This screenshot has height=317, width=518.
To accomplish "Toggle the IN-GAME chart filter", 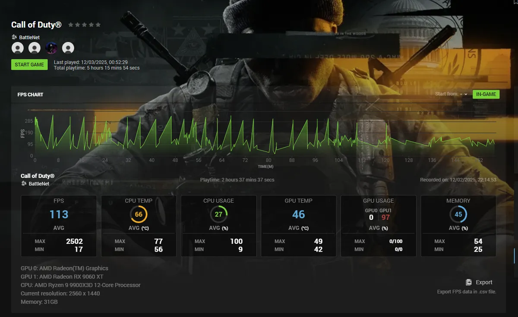I will pyautogui.click(x=486, y=94).
